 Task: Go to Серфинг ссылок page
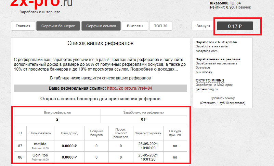[x=101, y=26]
